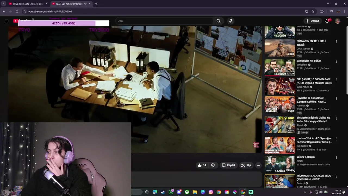Open options for Sahipsizler 48. Bölüm video
Image resolution: width=348 pixels, height=196 pixels.
click(336, 61)
